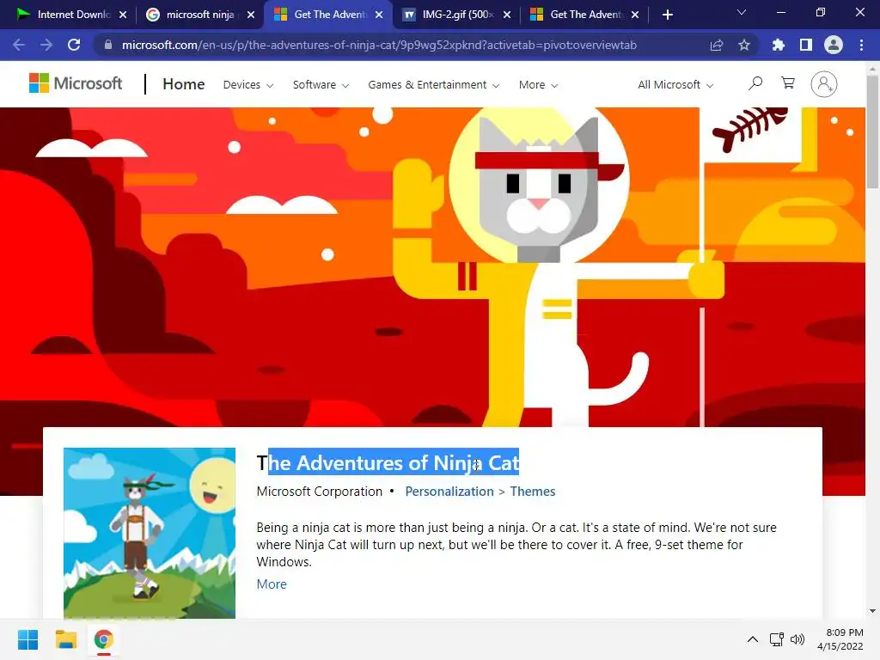Open File Explorer from taskbar
Image resolution: width=880 pixels, height=660 pixels.
point(65,639)
